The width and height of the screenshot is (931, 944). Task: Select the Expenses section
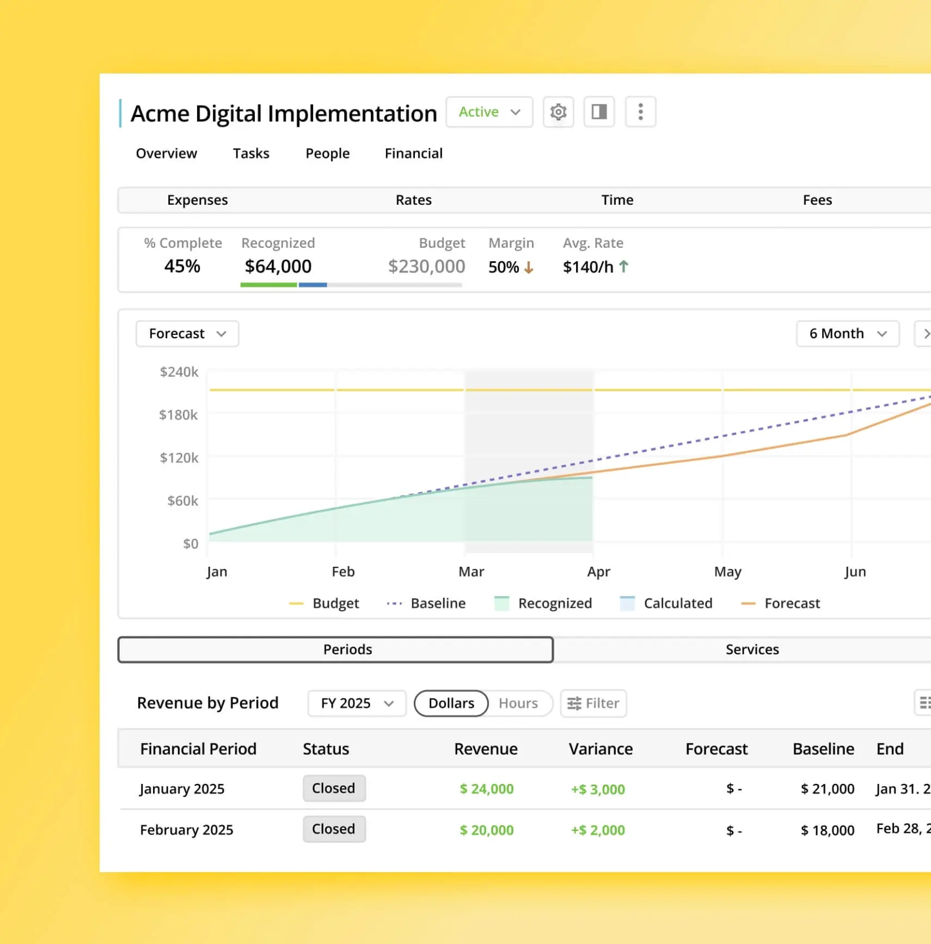[x=197, y=200]
